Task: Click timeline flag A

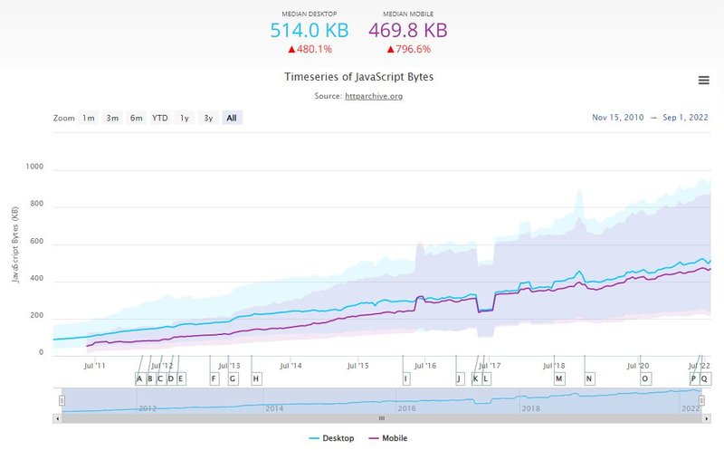Action: tap(139, 378)
